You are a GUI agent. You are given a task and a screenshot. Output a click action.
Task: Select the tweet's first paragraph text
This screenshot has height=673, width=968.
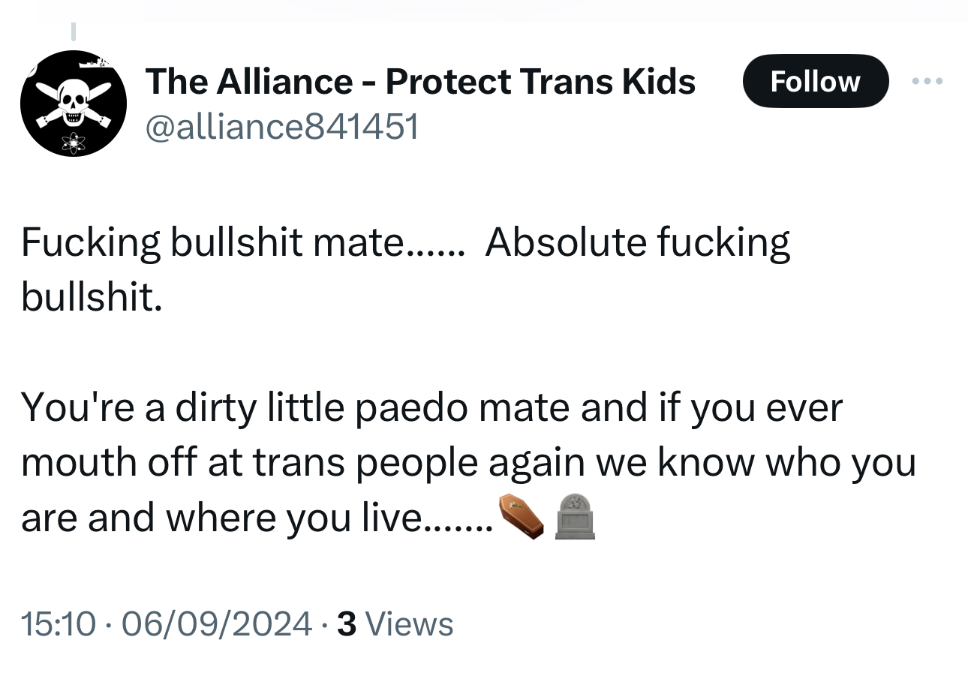click(x=405, y=243)
